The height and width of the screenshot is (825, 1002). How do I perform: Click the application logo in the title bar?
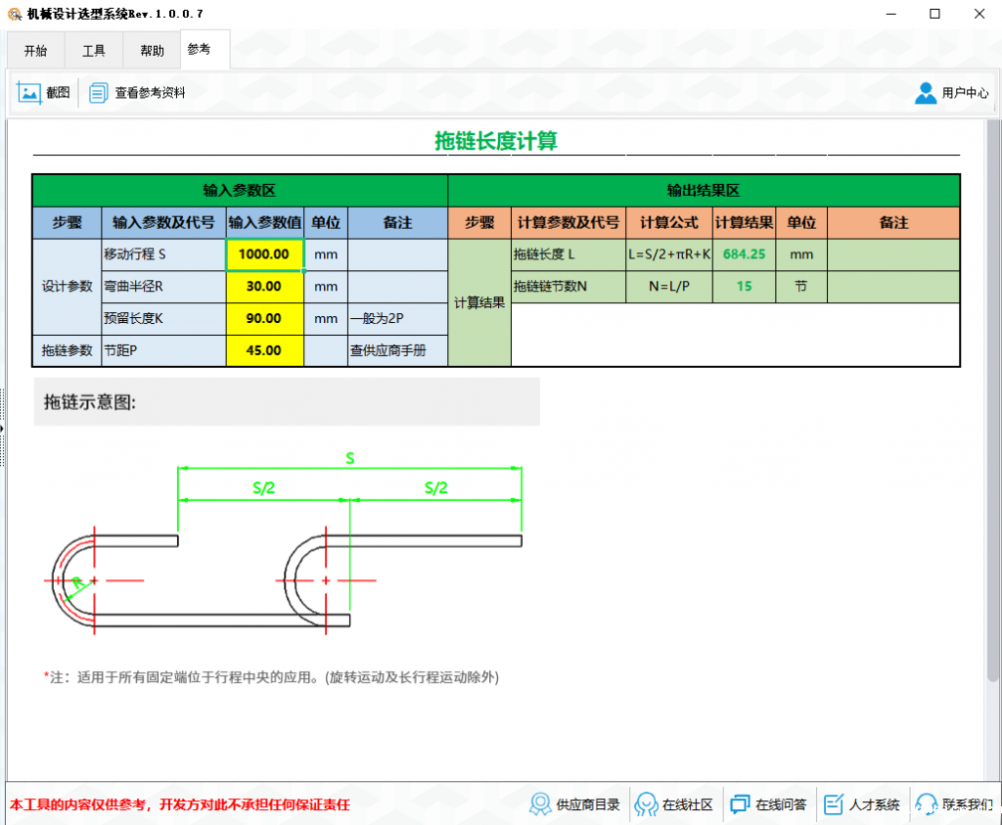[14, 14]
